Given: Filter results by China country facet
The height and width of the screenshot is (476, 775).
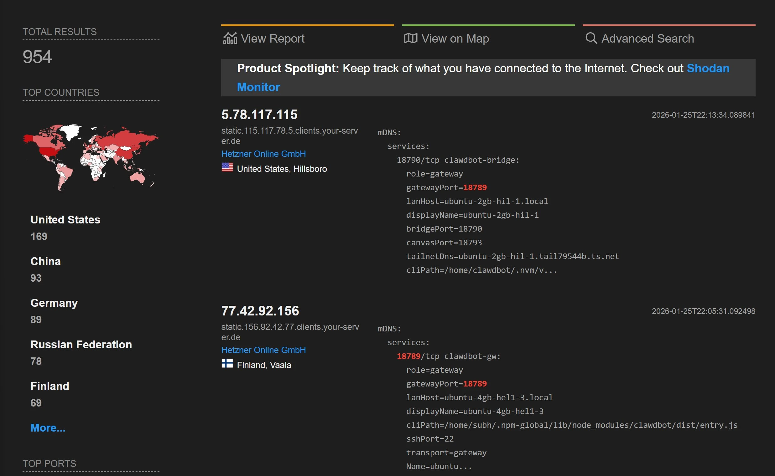Looking at the screenshot, I should point(45,261).
